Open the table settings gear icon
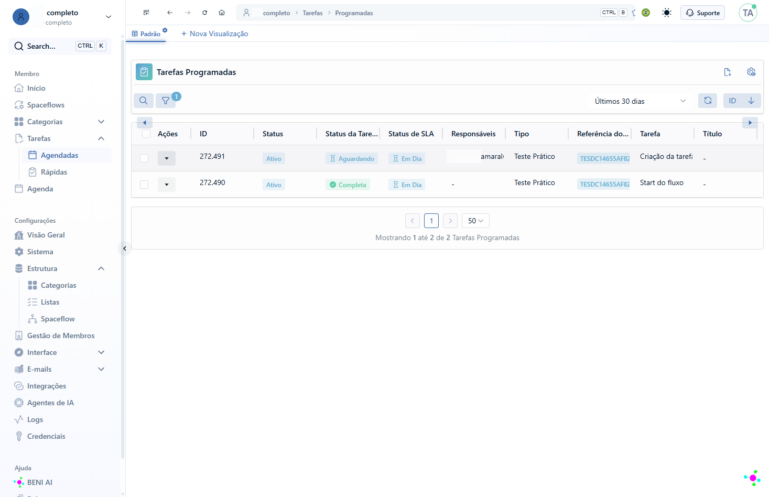This screenshot has width=769, height=497. pyautogui.click(x=751, y=72)
